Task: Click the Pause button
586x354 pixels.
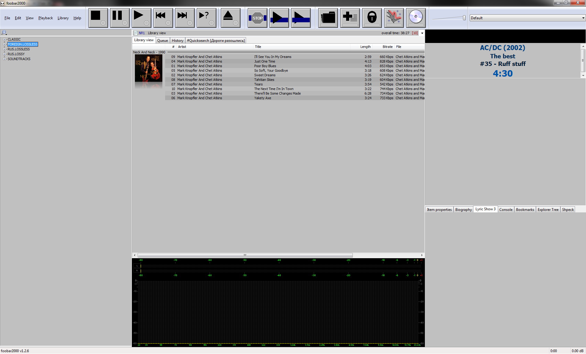Action: coord(120,18)
